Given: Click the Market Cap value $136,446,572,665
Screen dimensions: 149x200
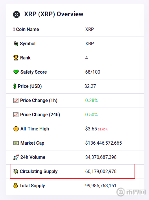Looking at the screenshot, I should [104, 143].
